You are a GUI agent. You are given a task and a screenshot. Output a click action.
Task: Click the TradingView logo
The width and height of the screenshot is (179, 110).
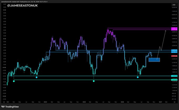coord(10,107)
